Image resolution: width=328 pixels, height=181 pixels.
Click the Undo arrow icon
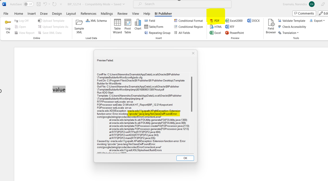tap(45, 4)
